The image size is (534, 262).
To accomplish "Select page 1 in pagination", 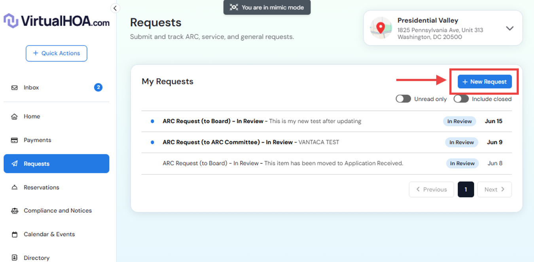I will pyautogui.click(x=466, y=190).
